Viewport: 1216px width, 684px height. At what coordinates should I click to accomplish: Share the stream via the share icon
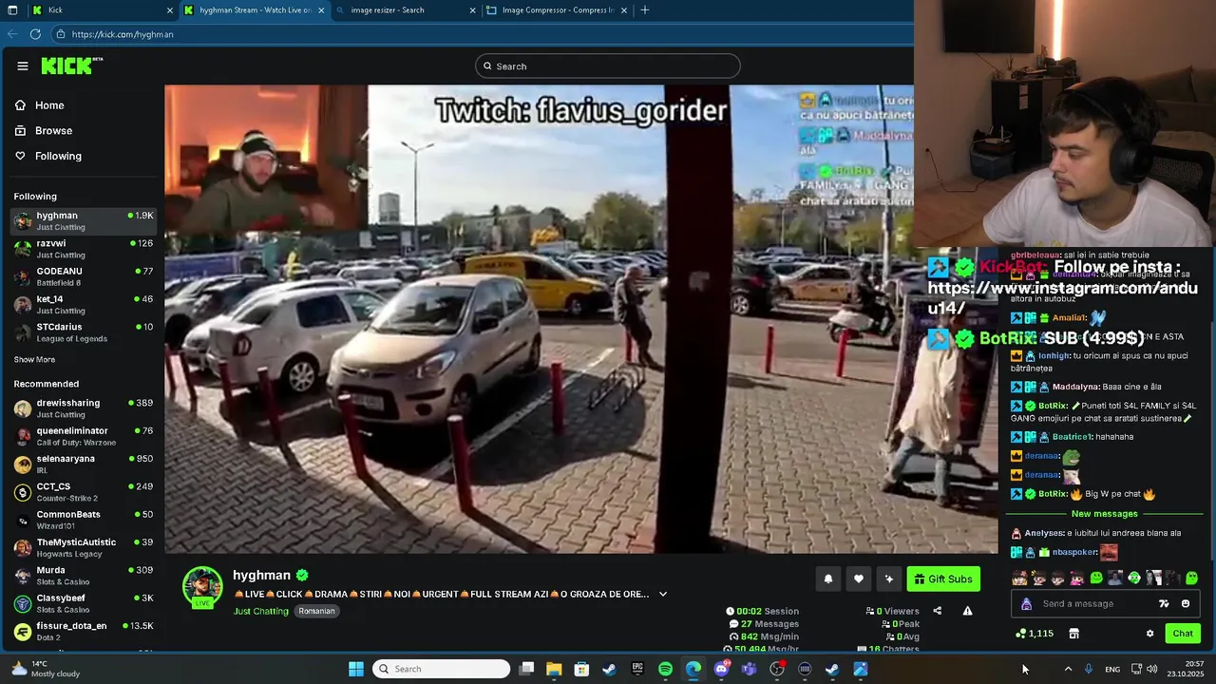pos(938,611)
